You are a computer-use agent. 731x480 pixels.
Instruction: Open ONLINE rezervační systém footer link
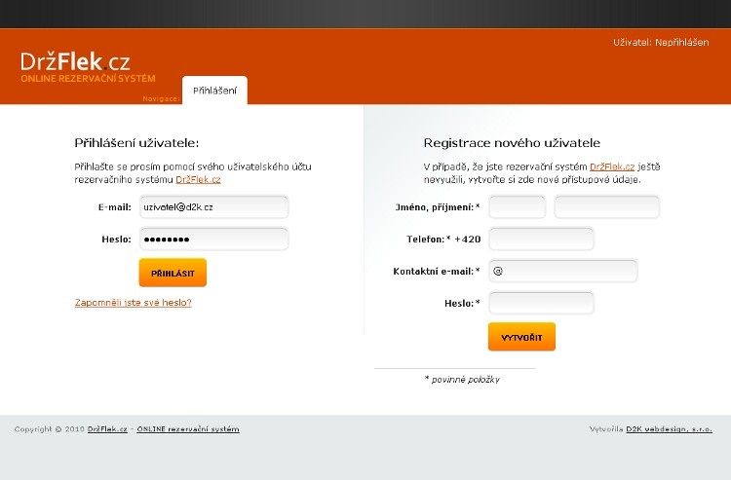pyautogui.click(x=188, y=429)
